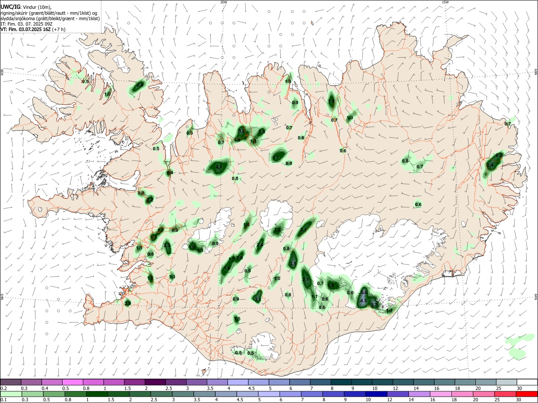Click the '15W' longitude label
The width and height of the screenshot is (538, 403).
coord(446,2)
